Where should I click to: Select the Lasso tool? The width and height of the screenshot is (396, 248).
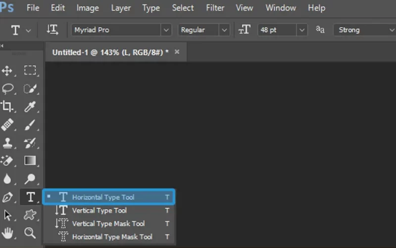[7, 89]
